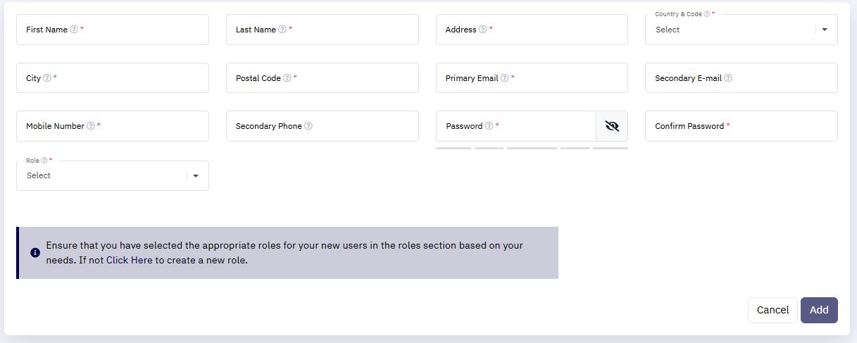Viewport: 857px width, 343px height.
Task: Click the Secondary E-mail help icon
Action: 728,78
